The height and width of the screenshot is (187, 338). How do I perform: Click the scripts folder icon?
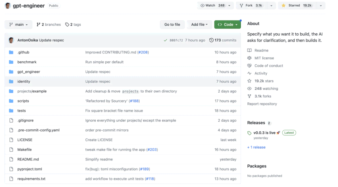(x=11, y=101)
